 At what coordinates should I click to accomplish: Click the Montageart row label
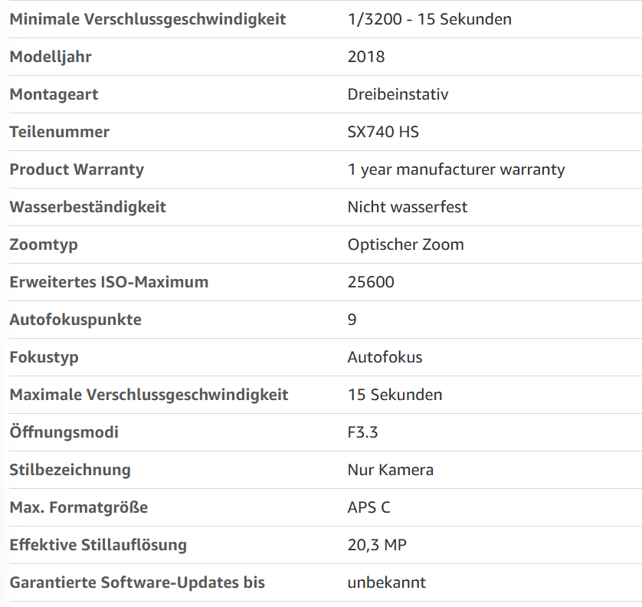(x=54, y=94)
